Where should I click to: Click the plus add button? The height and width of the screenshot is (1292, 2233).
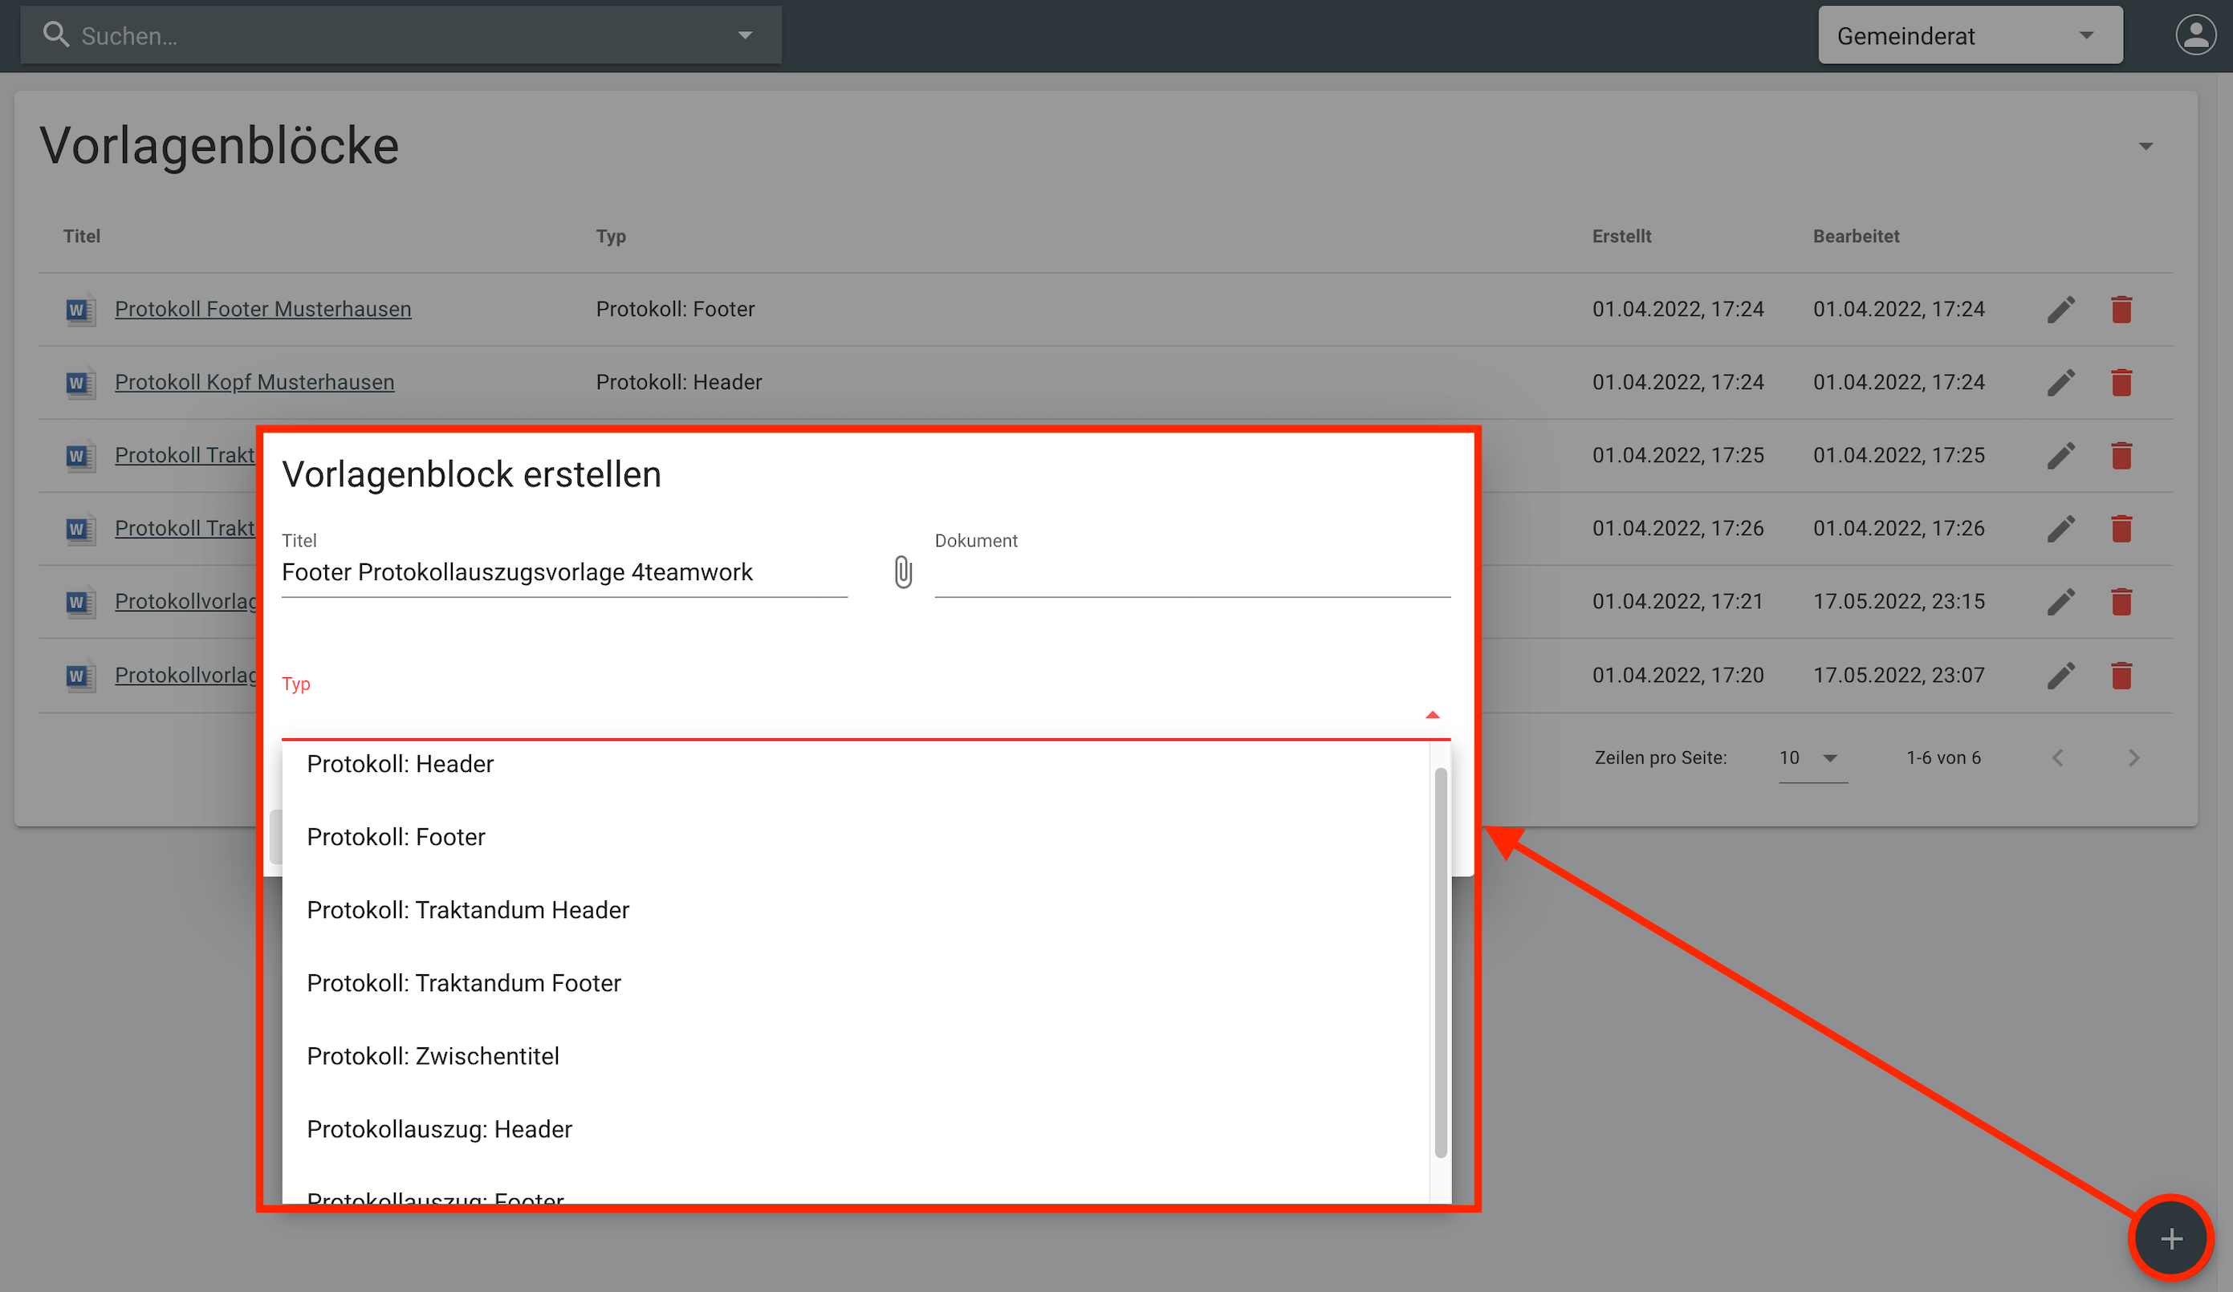pyautogui.click(x=2170, y=1238)
